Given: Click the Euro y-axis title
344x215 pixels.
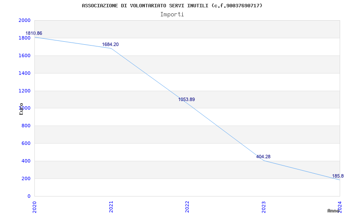Looking at the screenshot, I should click(21, 109).
